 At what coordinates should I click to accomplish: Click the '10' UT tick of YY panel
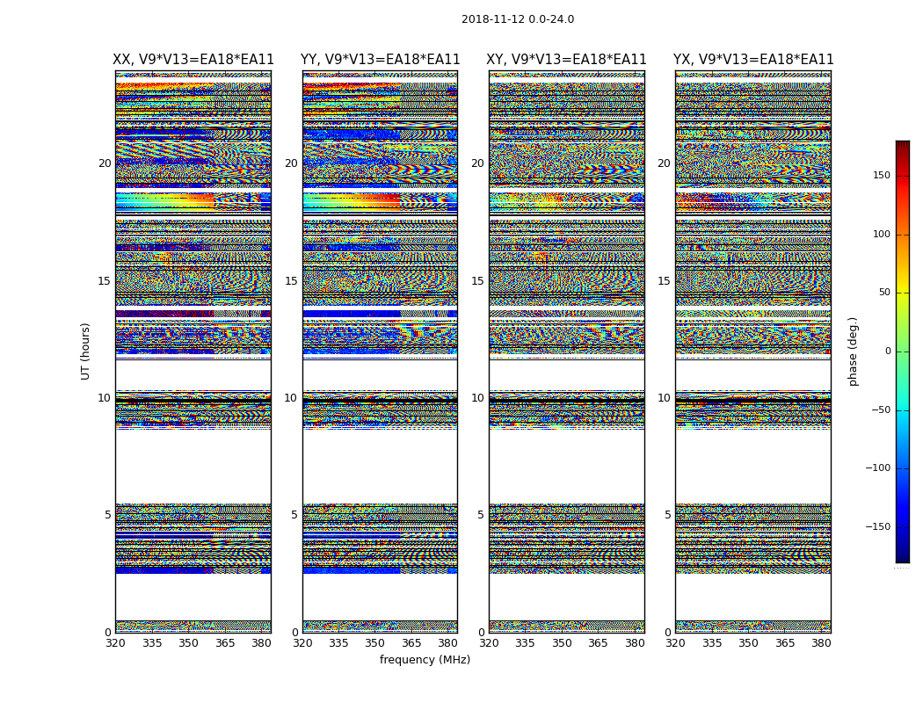pyautogui.click(x=291, y=398)
